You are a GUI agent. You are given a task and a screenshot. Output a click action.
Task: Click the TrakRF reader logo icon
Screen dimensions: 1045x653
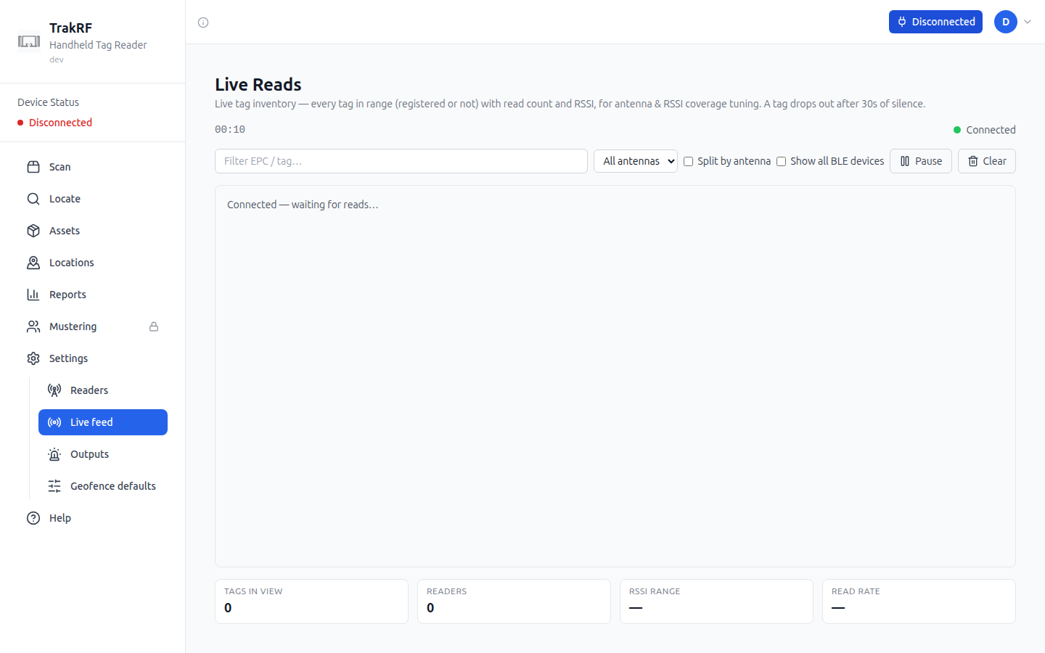tap(29, 41)
